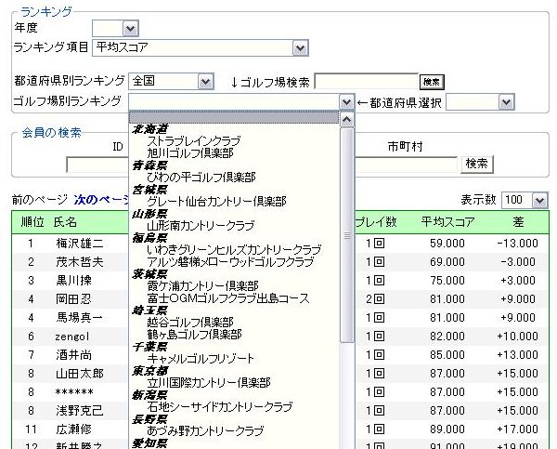Click the average score 75.000
Screen dimensions: 557x449
[x=447, y=281]
